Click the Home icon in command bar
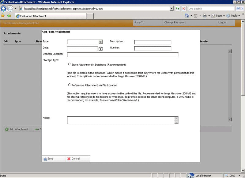This screenshot has height=178, width=245. click(x=187, y=16)
